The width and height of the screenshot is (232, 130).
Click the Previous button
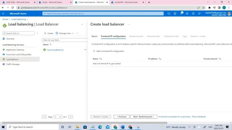click(121, 117)
